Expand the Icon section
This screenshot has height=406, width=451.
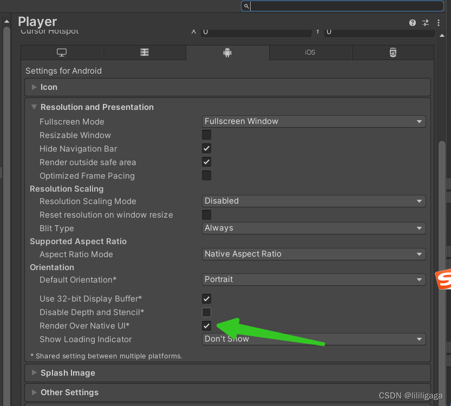pyautogui.click(x=34, y=87)
